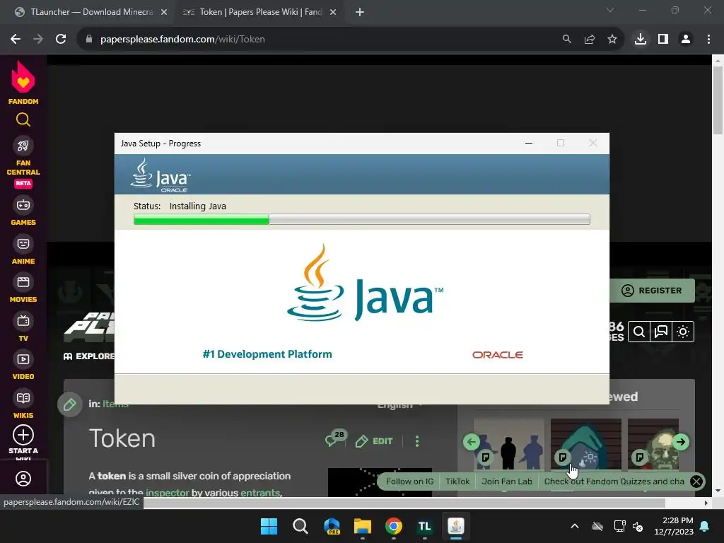Share this page from address bar
724x543 pixels.
590,40
